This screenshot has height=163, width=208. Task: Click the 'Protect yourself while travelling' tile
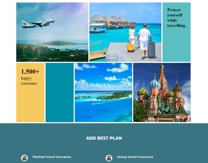pos(176,32)
